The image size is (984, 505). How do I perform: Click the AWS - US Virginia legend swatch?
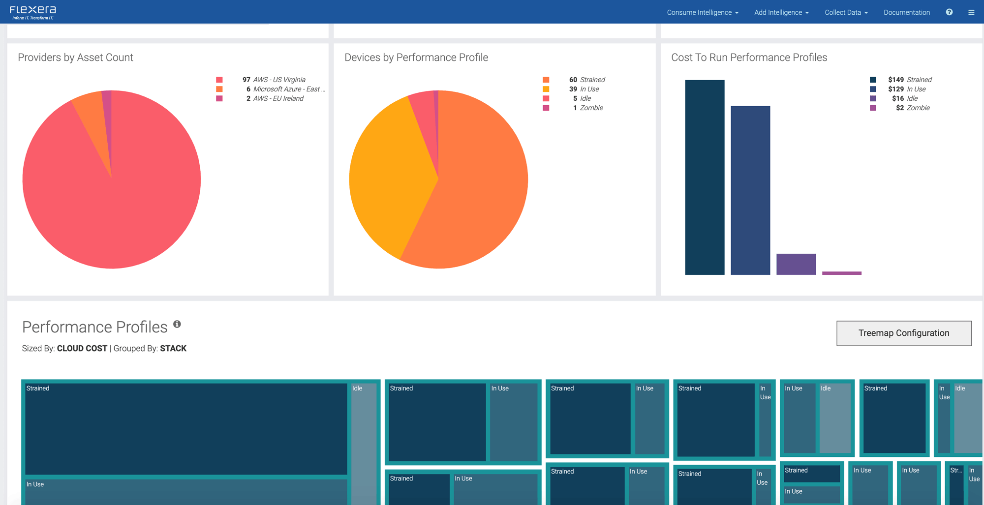point(219,80)
